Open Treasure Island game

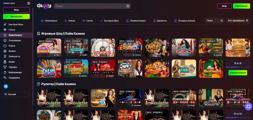pyautogui.click(x=76, y=69)
